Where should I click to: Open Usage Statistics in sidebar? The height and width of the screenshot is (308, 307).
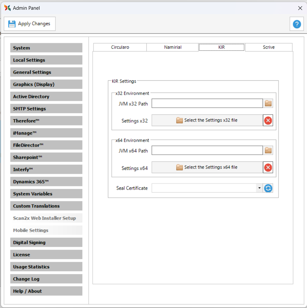pyautogui.click(x=46, y=267)
